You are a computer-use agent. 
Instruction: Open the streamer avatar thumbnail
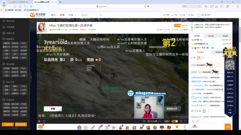click(42, 27)
